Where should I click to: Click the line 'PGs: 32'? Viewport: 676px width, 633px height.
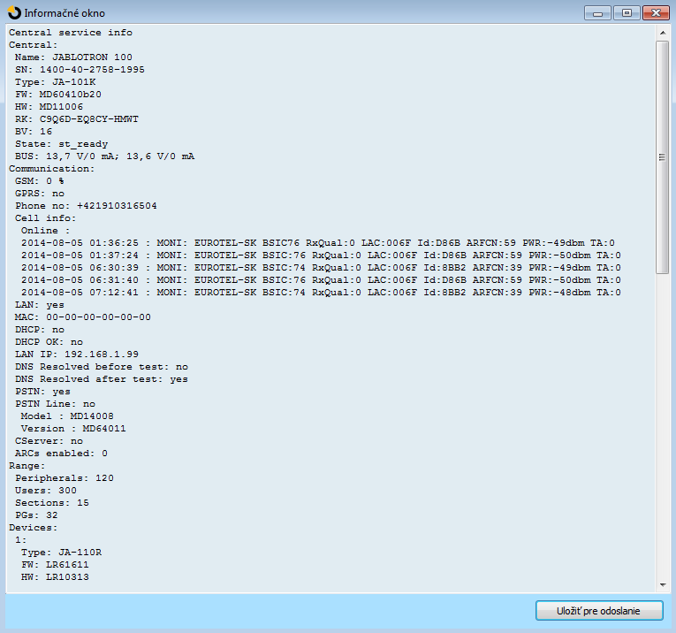click(36, 515)
